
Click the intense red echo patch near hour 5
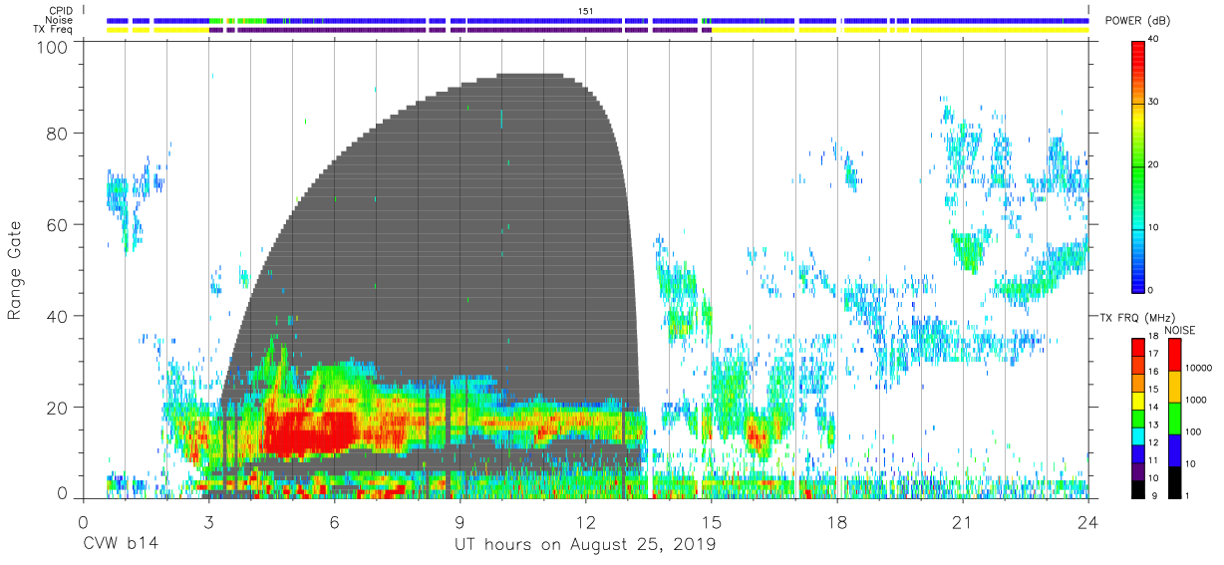[x=307, y=433]
